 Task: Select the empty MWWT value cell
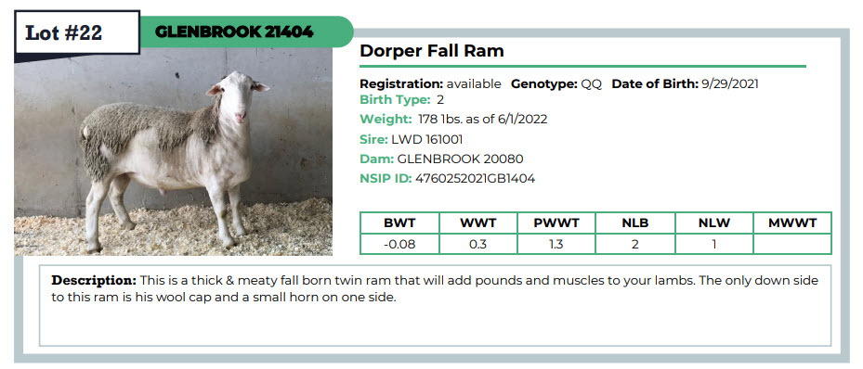(792, 244)
